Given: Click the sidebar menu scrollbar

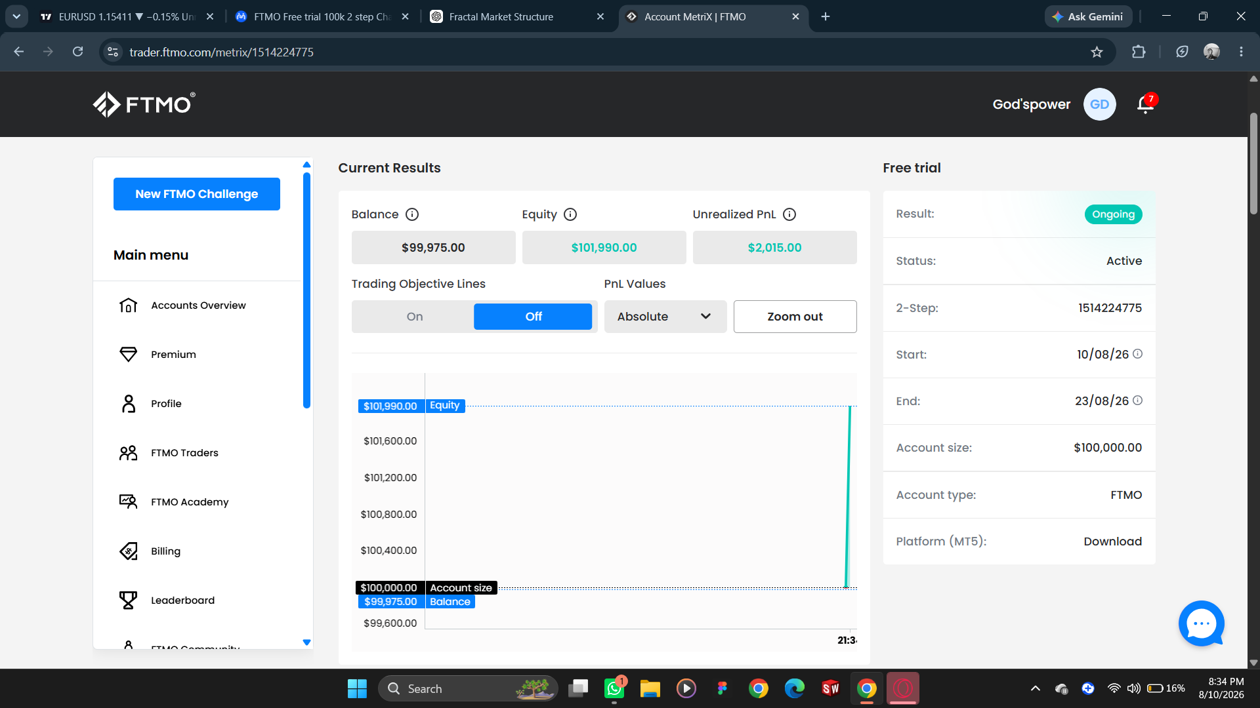Looking at the screenshot, I should pyautogui.click(x=306, y=290).
